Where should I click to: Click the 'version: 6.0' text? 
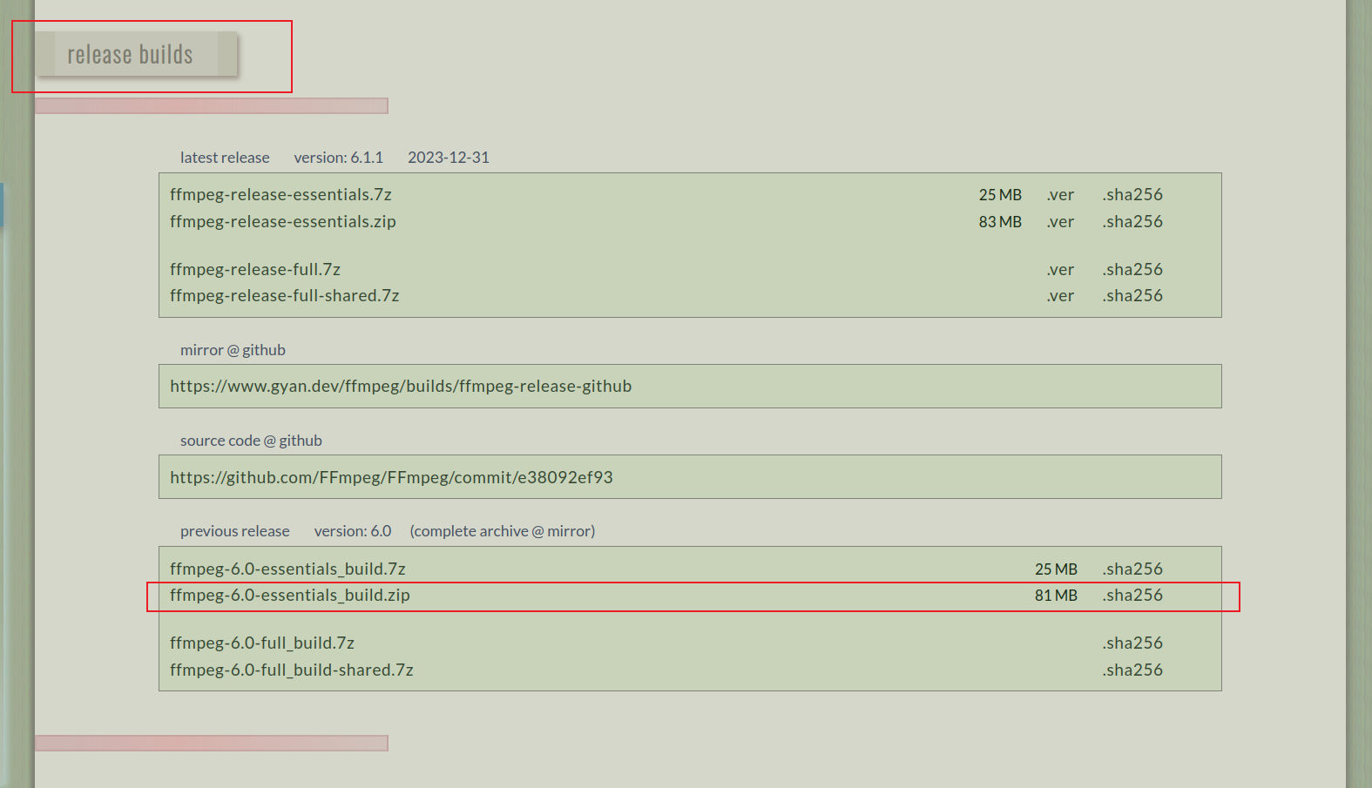coord(353,531)
